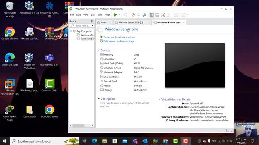The height and width of the screenshot is (145, 259).
Task: Click the Library search field
Action: pos(81,26)
